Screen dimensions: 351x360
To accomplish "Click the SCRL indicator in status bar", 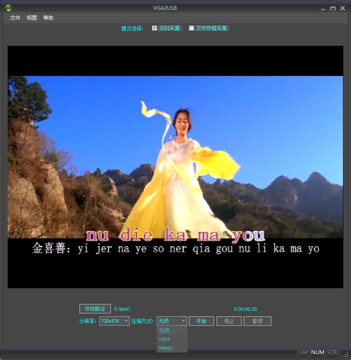I will pos(333,352).
